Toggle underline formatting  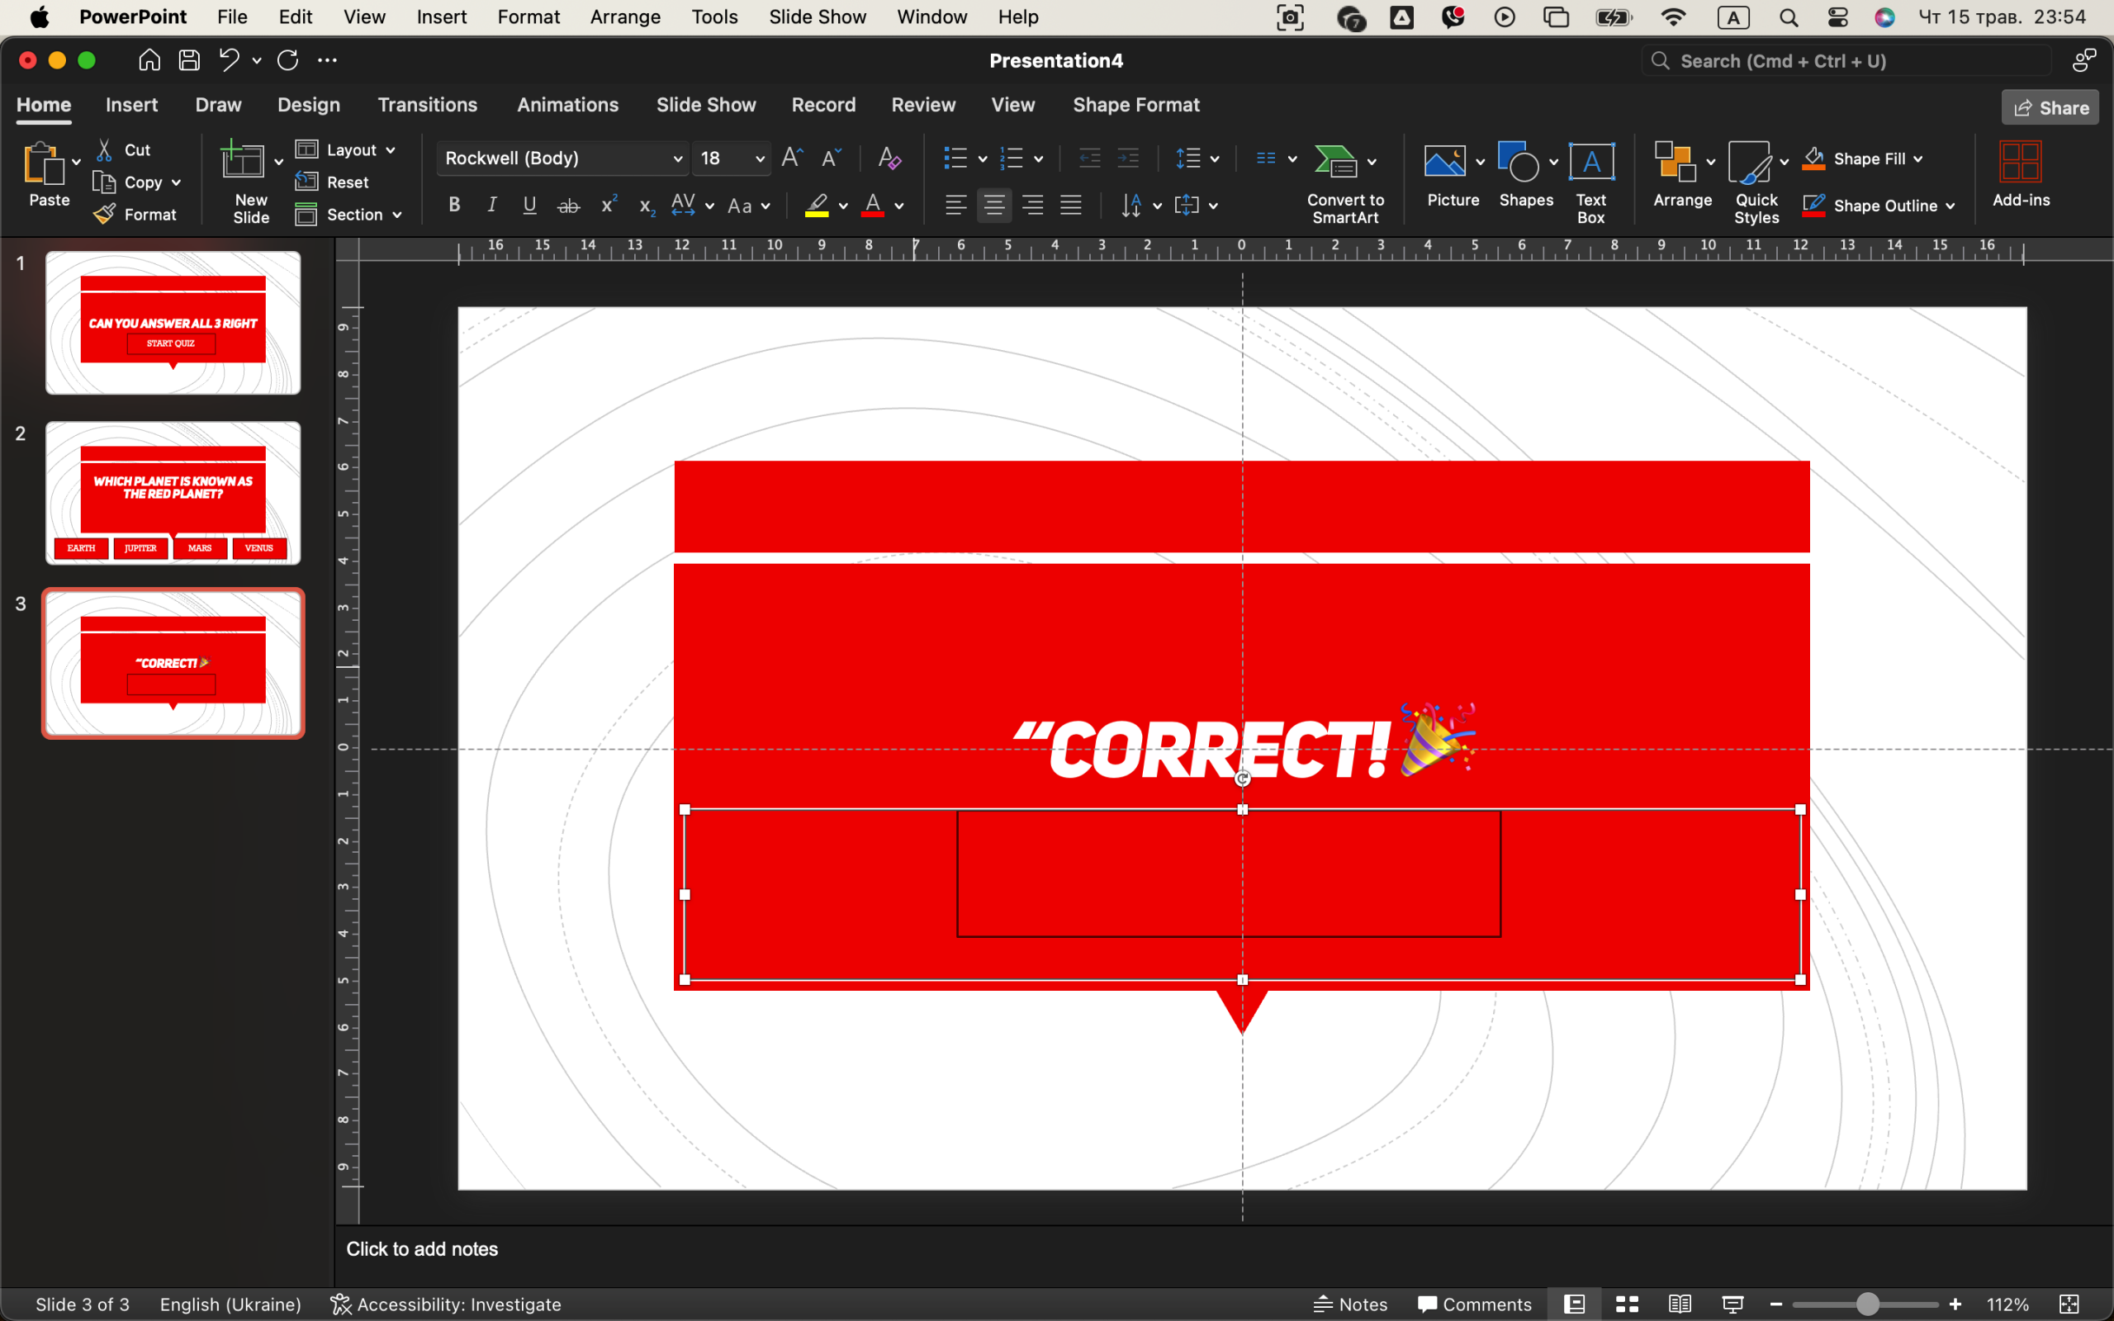tap(529, 206)
